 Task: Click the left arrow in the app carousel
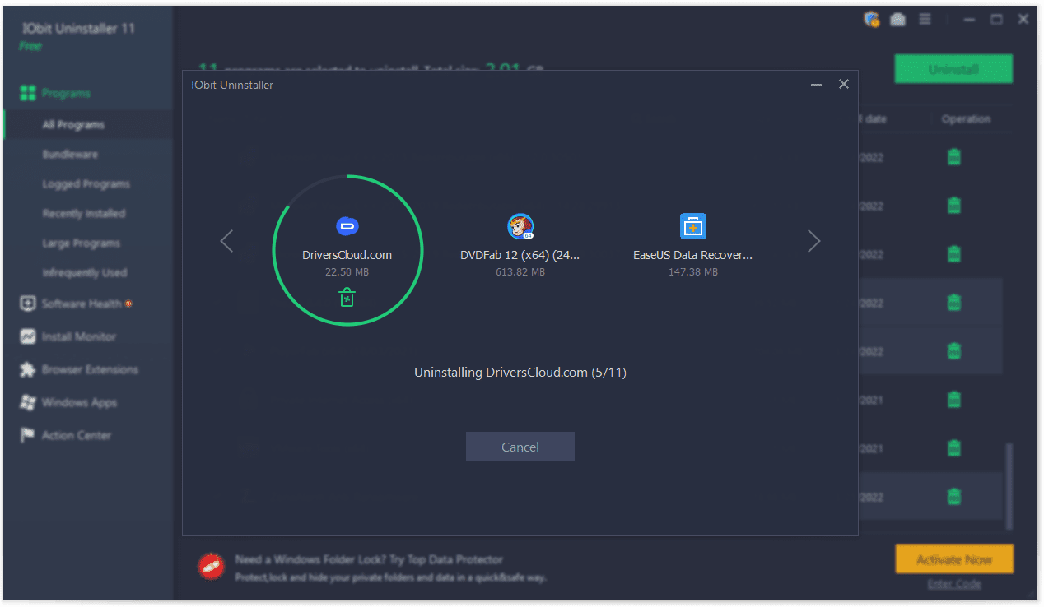[x=226, y=241]
